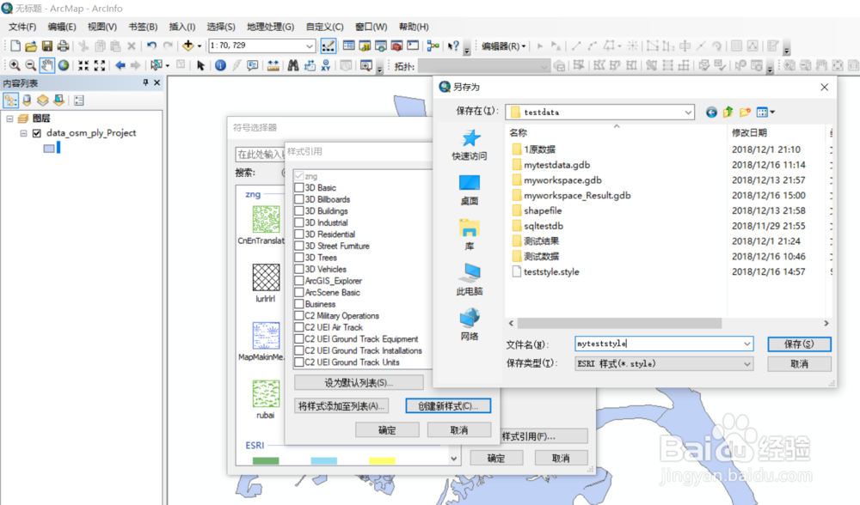Click the Full Extent globe icon
The image size is (860, 505).
click(64, 66)
